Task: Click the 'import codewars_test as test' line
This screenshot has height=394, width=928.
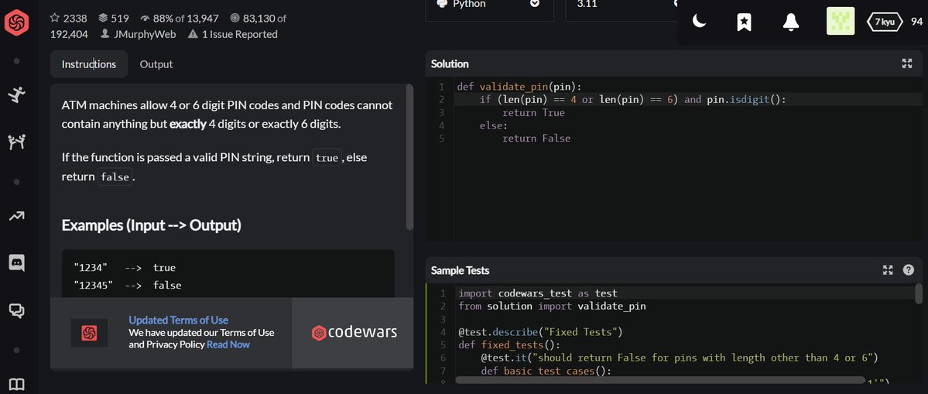Action: 537,293
